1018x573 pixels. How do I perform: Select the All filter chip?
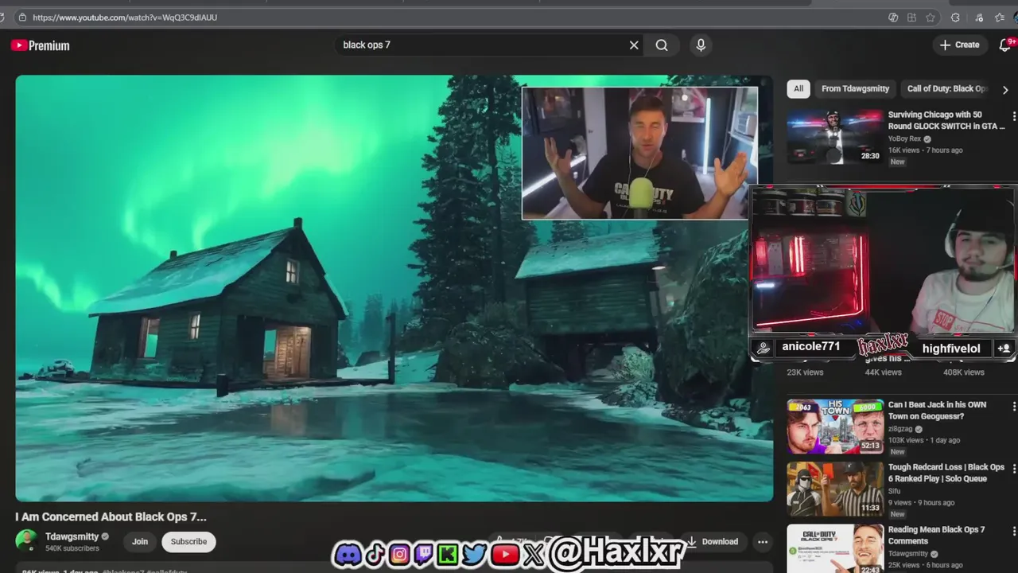point(798,88)
